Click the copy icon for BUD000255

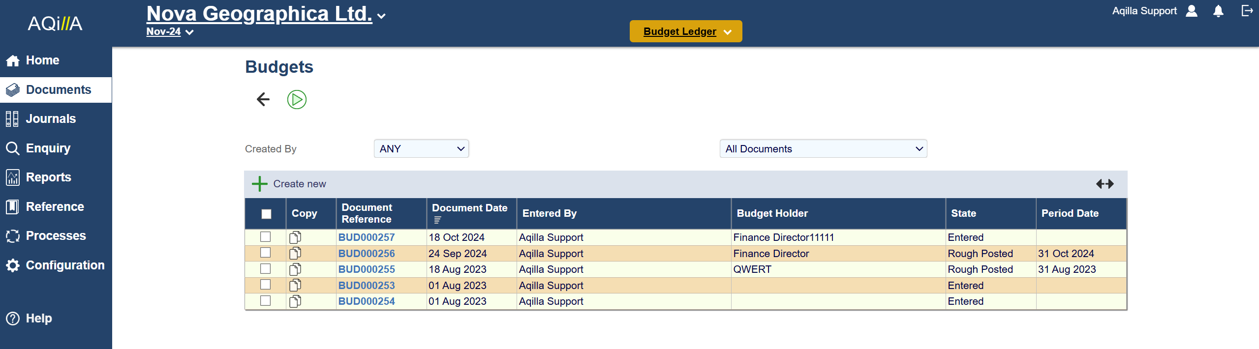(x=295, y=269)
